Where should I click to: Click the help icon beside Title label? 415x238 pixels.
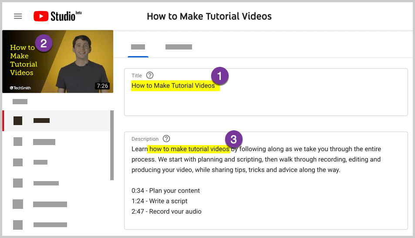150,76
